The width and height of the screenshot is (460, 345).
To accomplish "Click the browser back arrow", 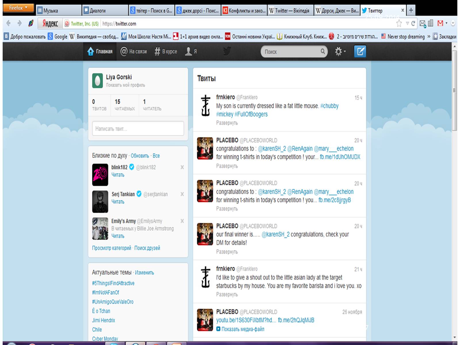I will 9,23.
